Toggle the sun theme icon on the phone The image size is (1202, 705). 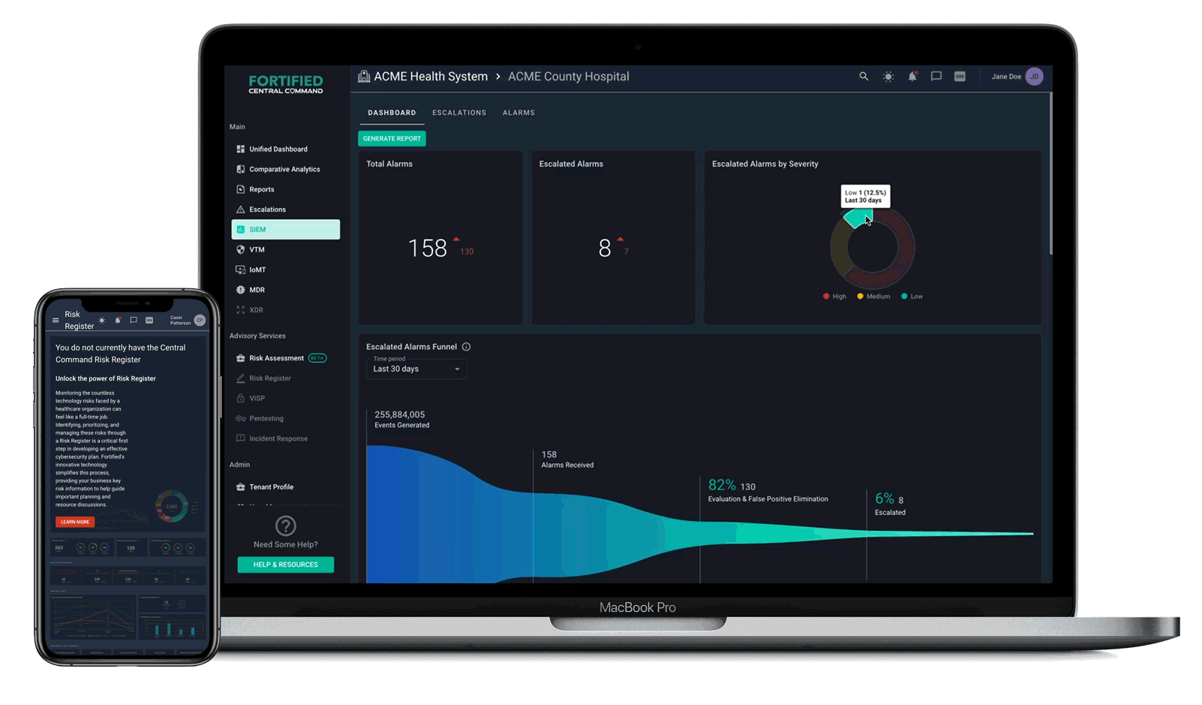pos(101,321)
